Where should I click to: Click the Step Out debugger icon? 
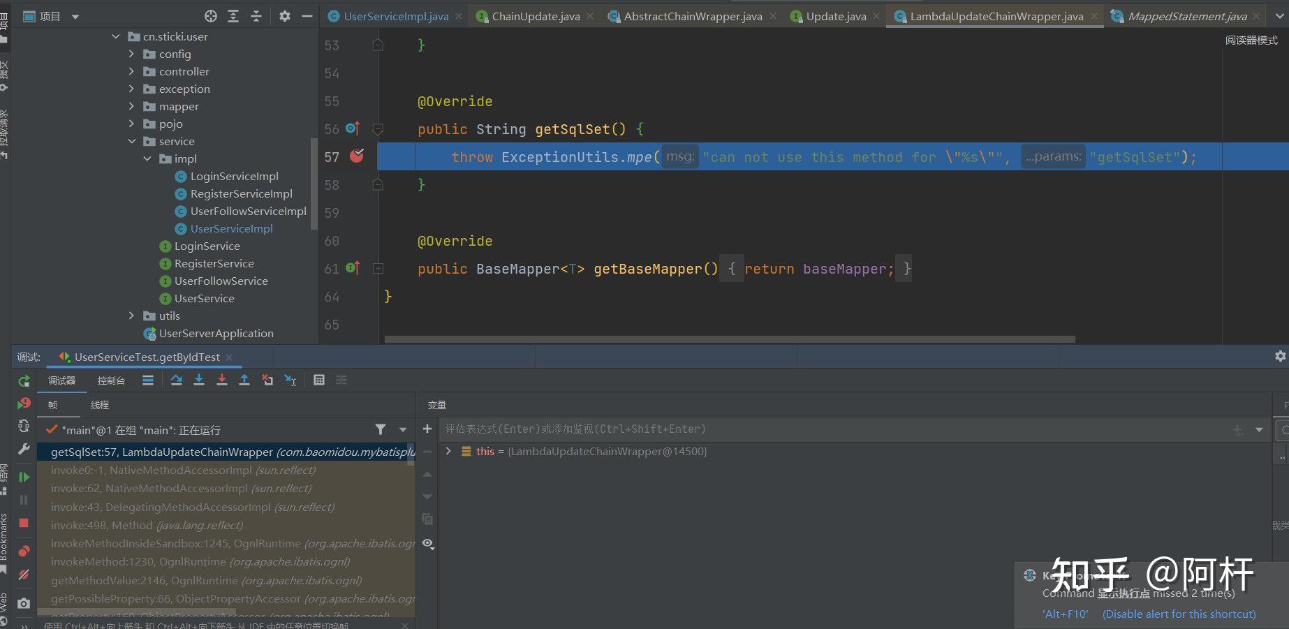point(244,380)
